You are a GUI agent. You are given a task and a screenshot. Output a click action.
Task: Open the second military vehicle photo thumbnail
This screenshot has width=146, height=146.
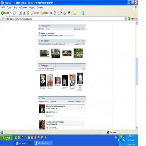[56, 53]
